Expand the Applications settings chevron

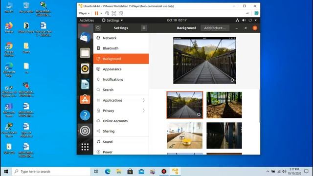point(144,100)
